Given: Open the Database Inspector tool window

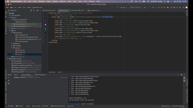Looking at the screenshot, I should (58, 106).
